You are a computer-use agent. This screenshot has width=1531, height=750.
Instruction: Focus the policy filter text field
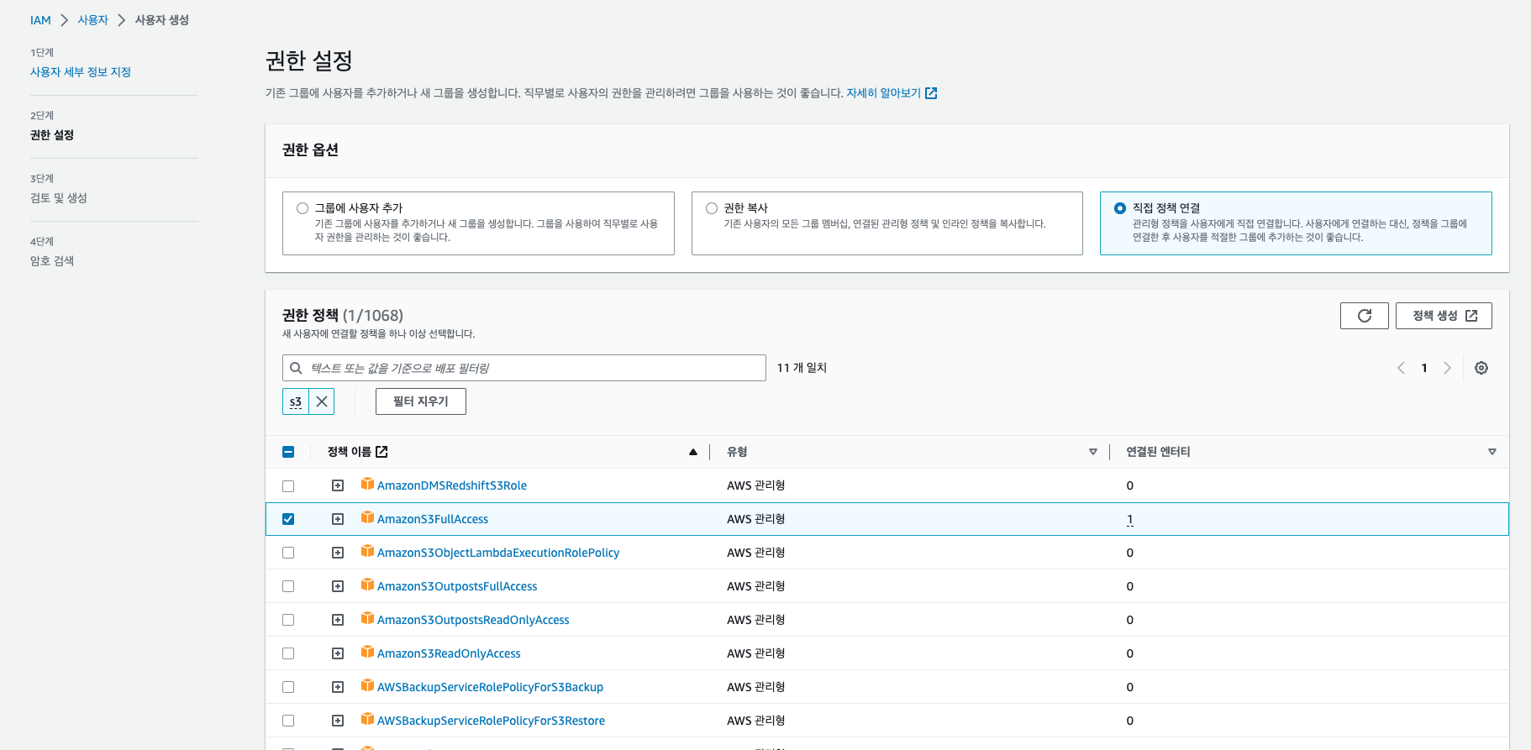click(524, 368)
